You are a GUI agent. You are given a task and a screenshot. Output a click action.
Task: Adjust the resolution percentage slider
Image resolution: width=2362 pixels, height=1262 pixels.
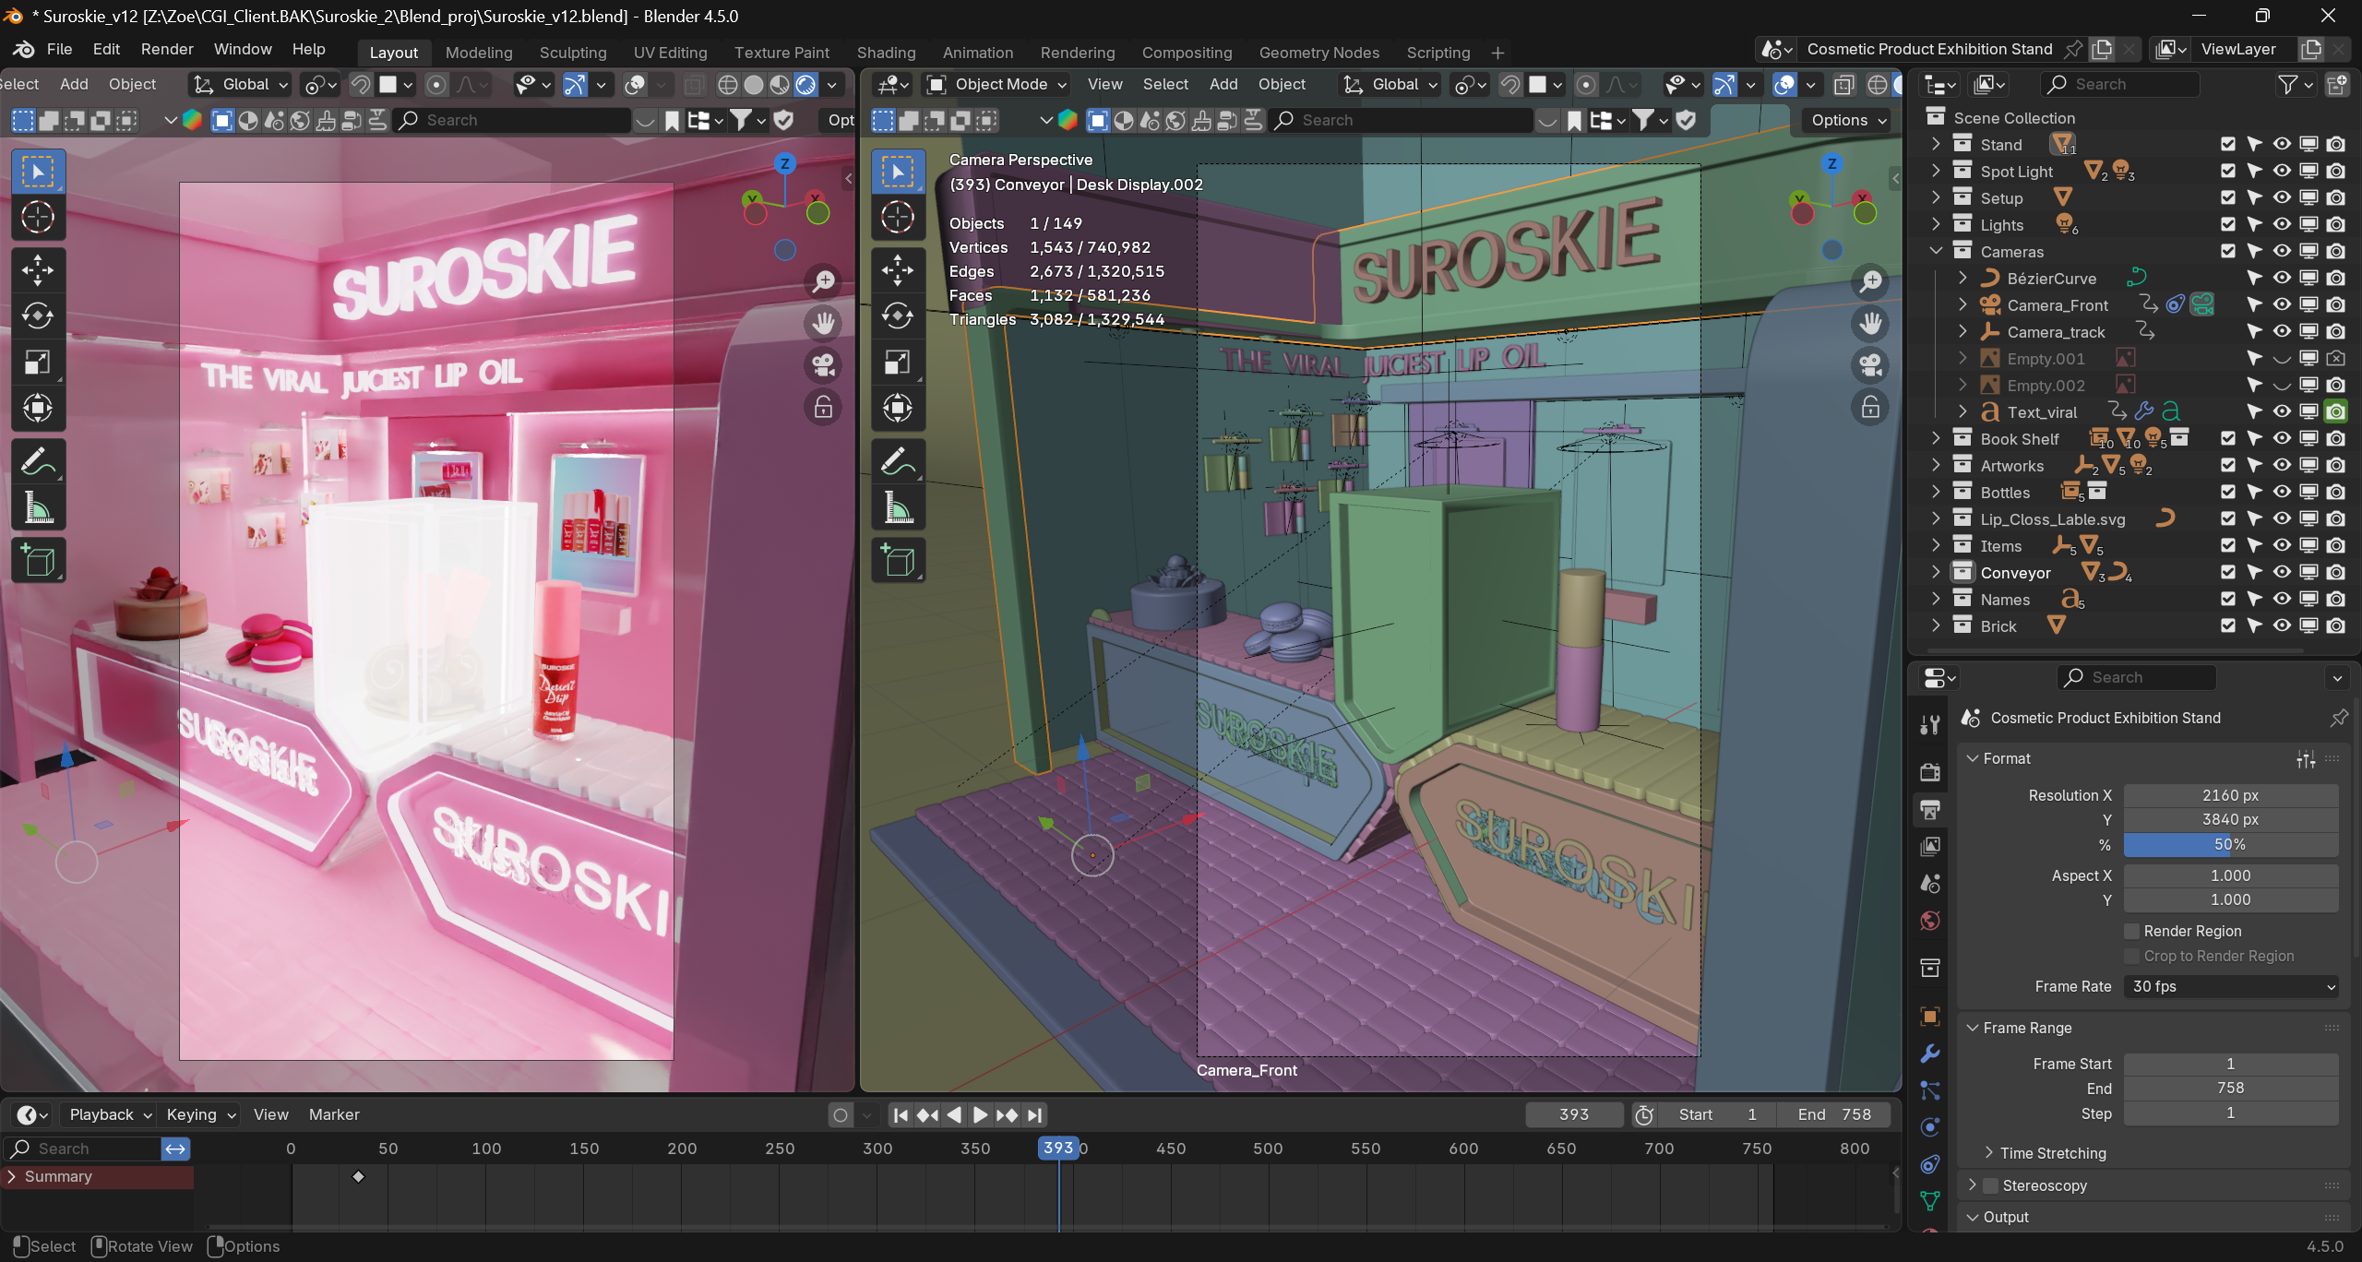(2230, 844)
